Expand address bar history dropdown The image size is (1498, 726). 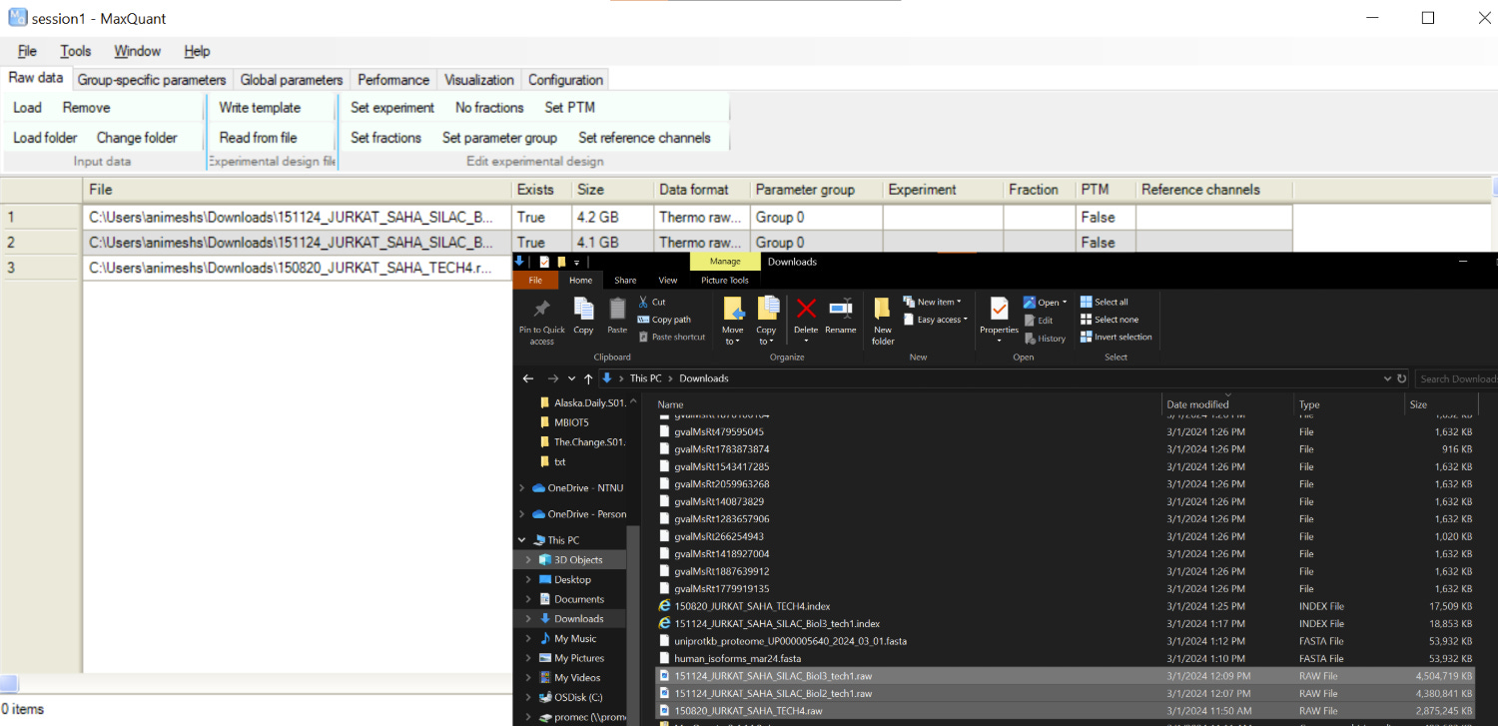click(1387, 378)
